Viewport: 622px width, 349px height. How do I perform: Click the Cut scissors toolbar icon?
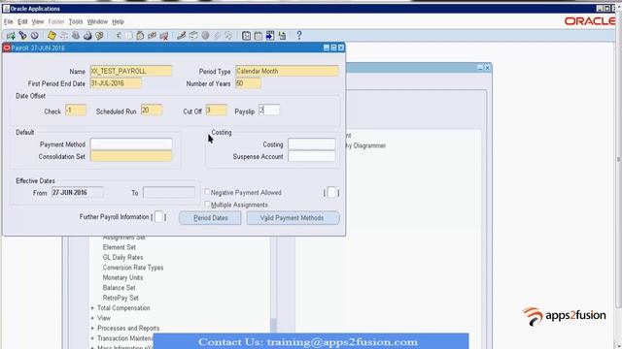[x=118, y=36]
